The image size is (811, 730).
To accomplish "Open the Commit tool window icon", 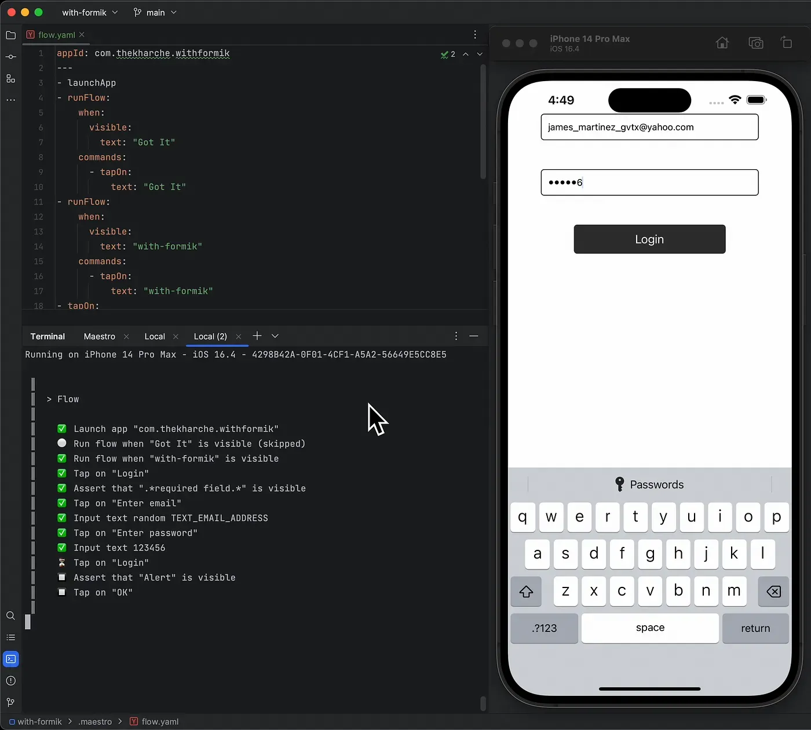I will 10,57.
